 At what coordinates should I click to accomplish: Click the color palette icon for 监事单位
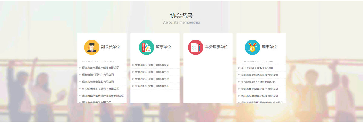pos(146,47)
